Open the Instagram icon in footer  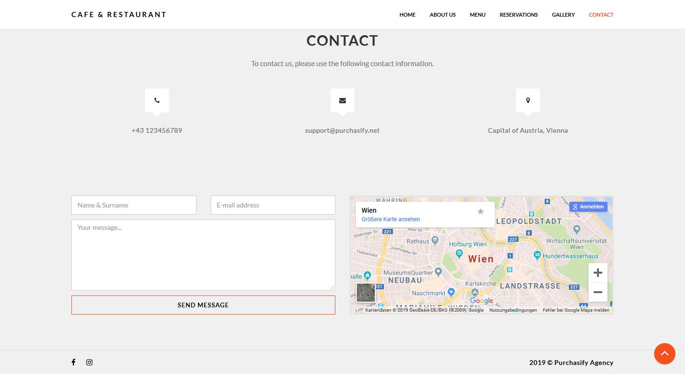click(x=89, y=362)
